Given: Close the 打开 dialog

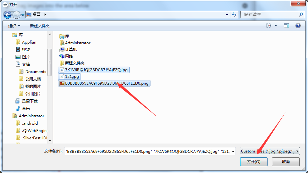Looking at the screenshot, I should pos(298,3).
